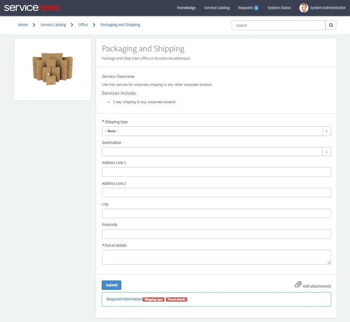Expand the Shipping type list via its arrow

tap(327, 131)
